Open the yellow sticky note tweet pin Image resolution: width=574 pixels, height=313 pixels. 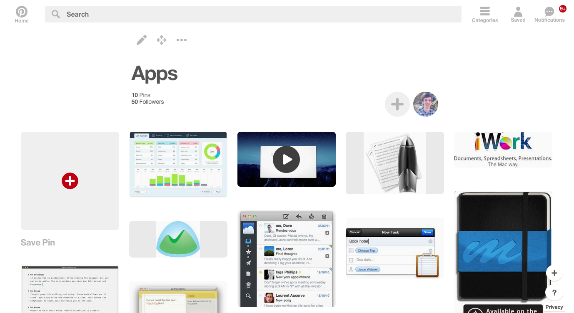tap(178, 297)
